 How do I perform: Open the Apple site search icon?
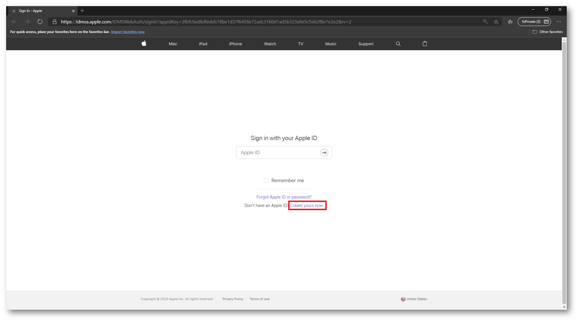click(x=398, y=44)
